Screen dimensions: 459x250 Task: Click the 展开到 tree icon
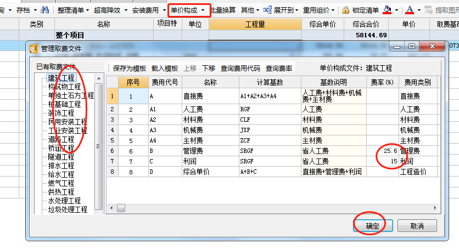pyautogui.click(x=267, y=10)
